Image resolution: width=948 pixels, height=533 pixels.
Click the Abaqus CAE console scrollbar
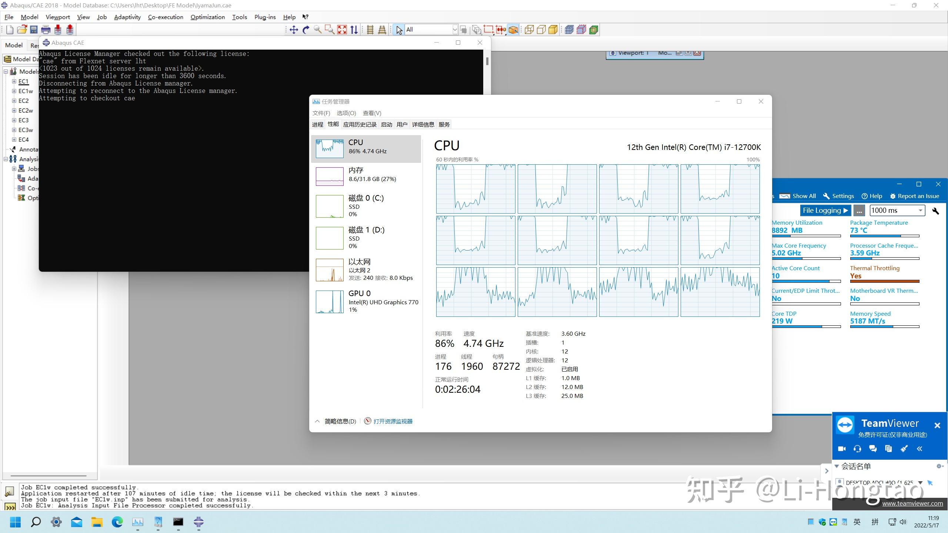pyautogui.click(x=487, y=61)
